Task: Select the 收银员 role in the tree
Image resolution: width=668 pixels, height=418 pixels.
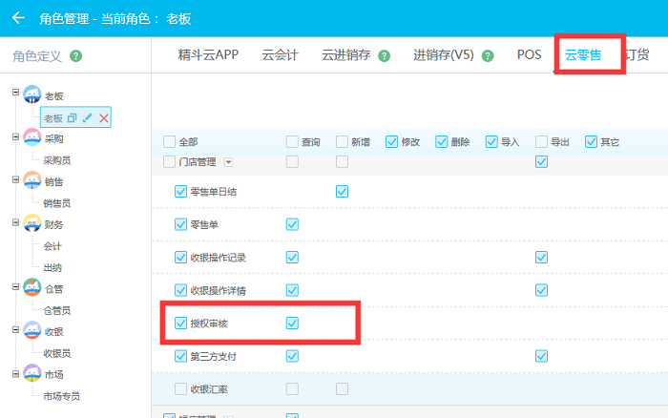Action: click(56, 353)
